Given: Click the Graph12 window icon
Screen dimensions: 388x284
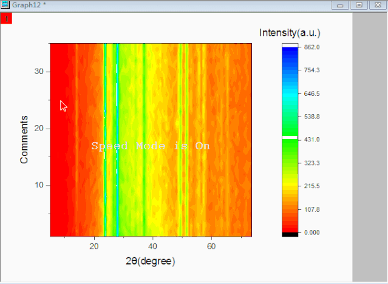Looking at the screenshot, I should point(5,5).
